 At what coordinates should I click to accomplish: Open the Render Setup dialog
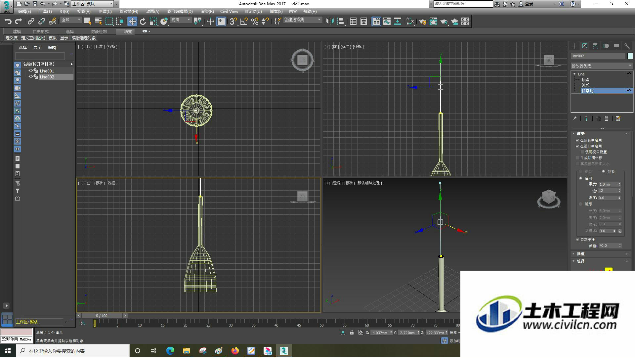[423, 22]
